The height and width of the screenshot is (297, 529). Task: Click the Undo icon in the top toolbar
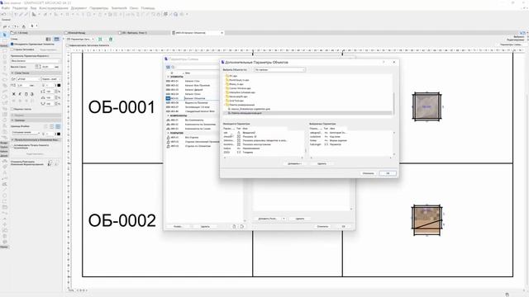click(3, 14)
